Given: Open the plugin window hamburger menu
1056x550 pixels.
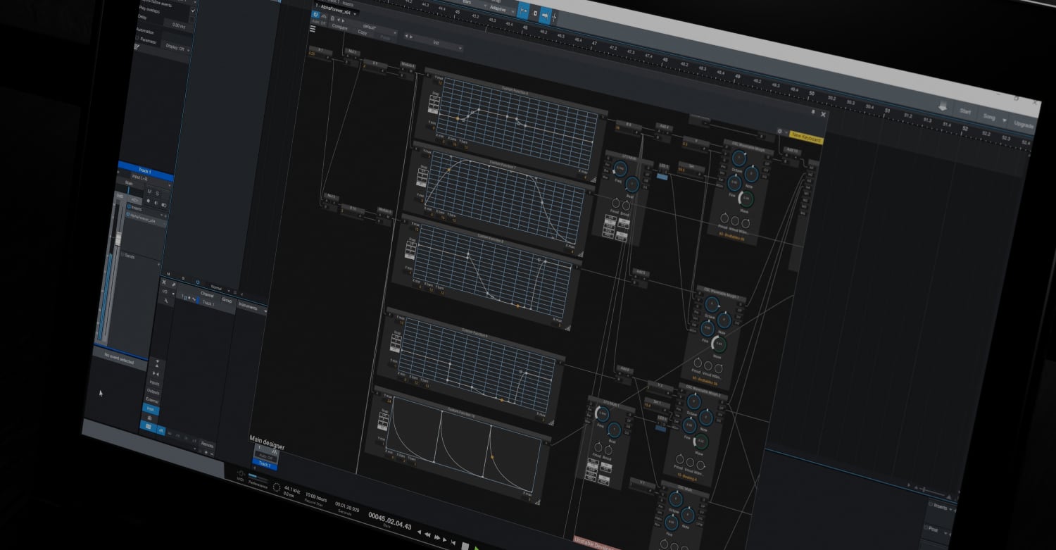Looking at the screenshot, I should click(313, 29).
